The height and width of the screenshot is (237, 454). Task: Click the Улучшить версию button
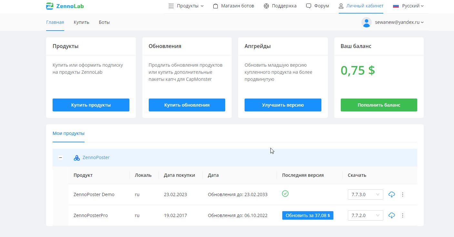283,105
